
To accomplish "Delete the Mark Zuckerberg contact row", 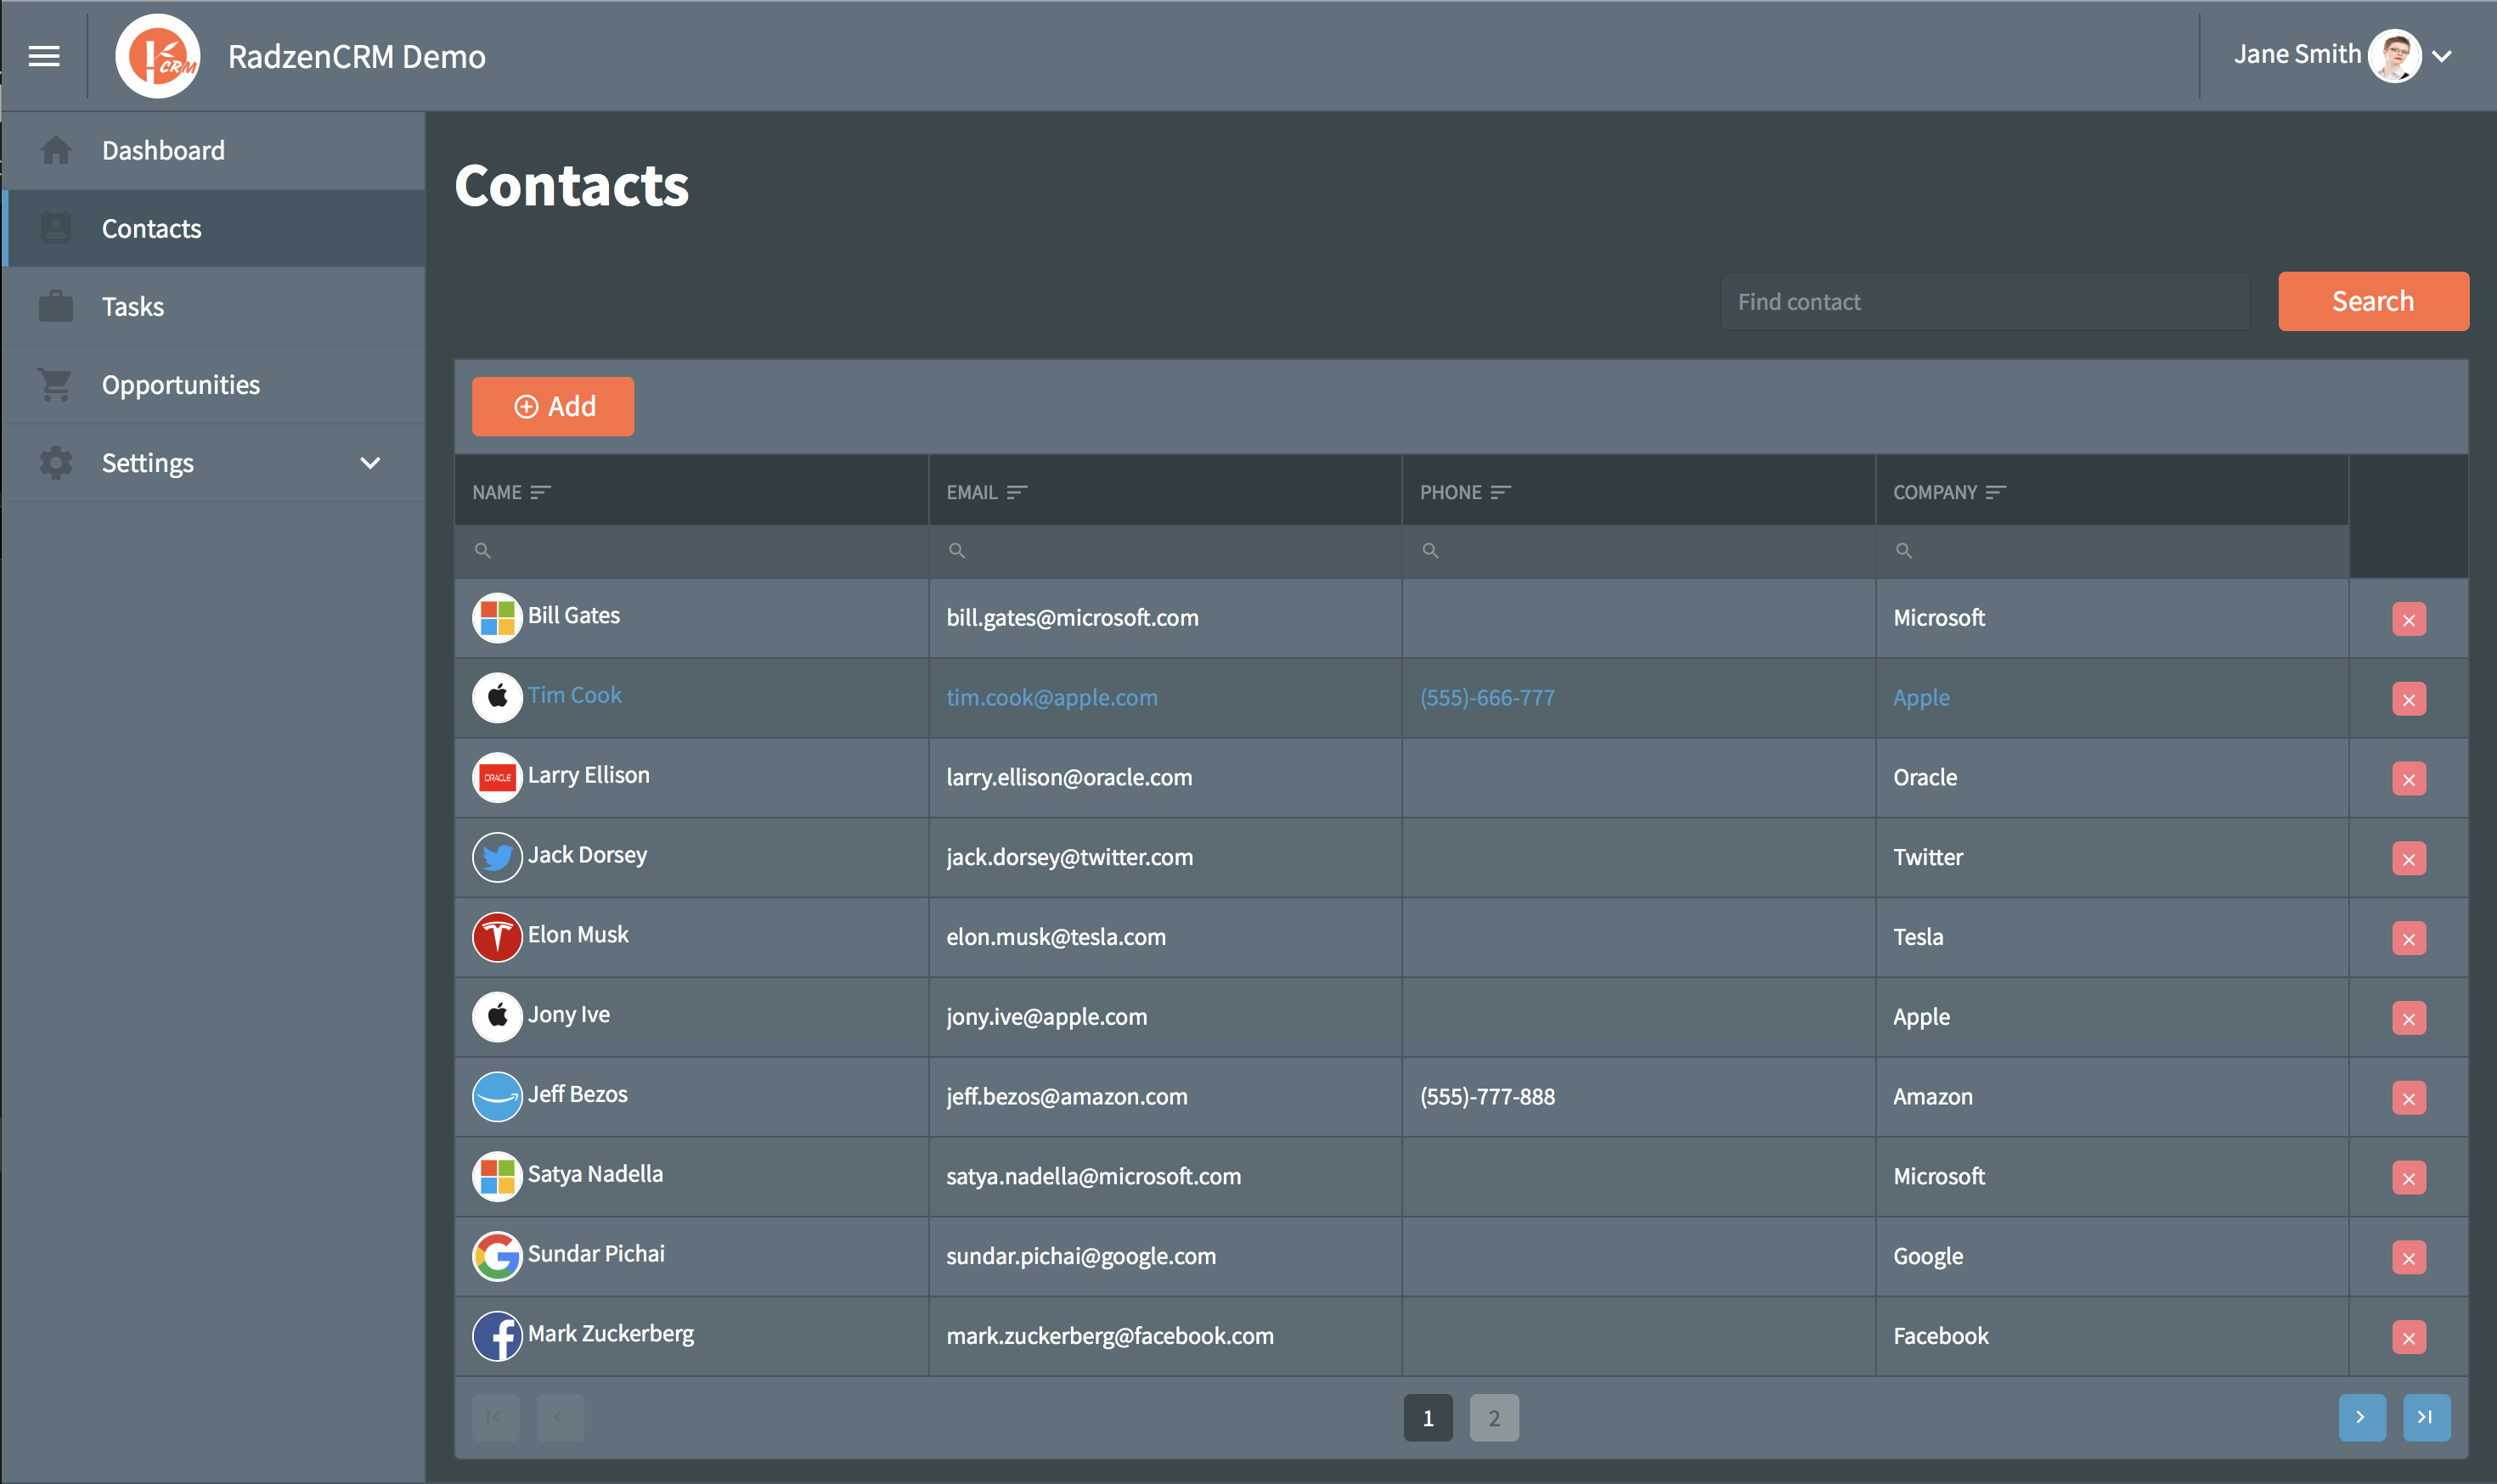I will coord(2409,1337).
